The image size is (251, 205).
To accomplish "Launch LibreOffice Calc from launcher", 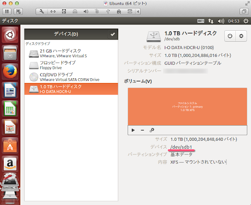I will pos(10,108).
